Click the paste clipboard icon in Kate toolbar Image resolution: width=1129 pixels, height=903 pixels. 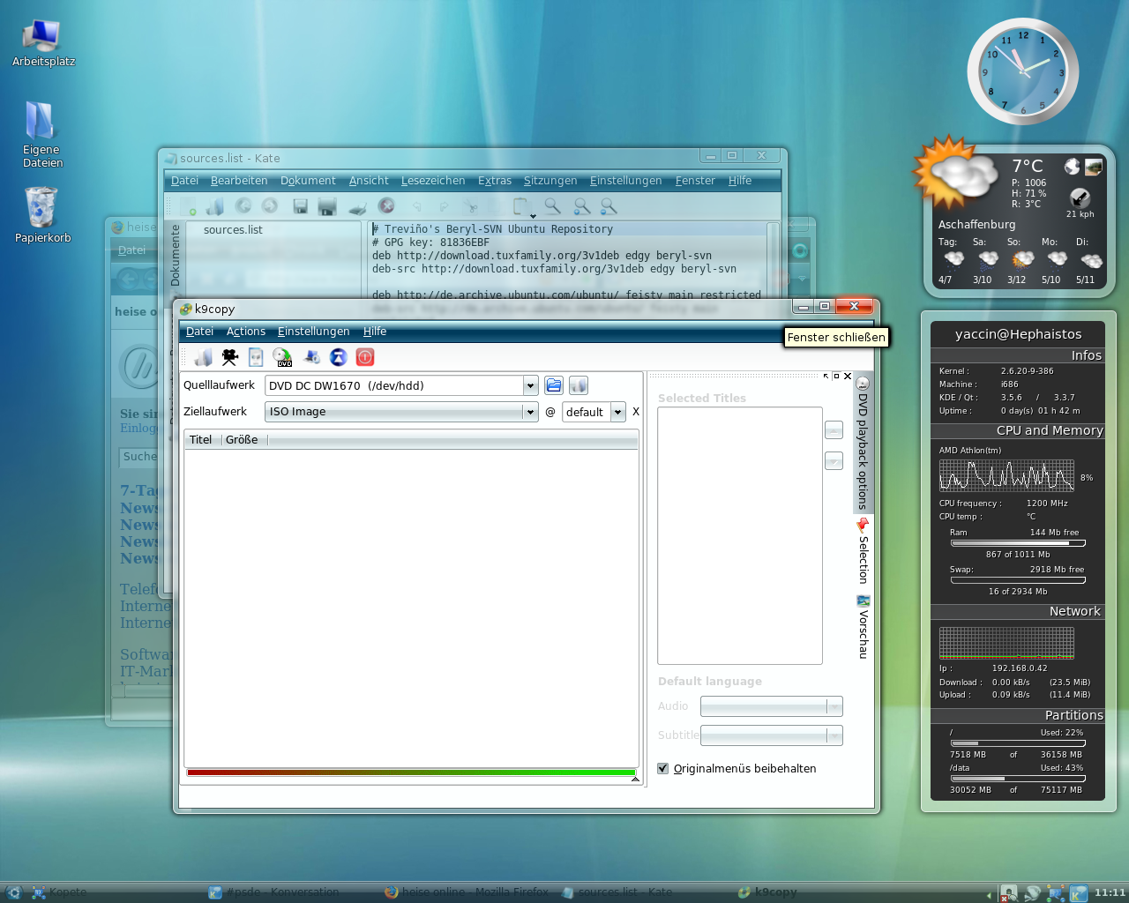522,206
